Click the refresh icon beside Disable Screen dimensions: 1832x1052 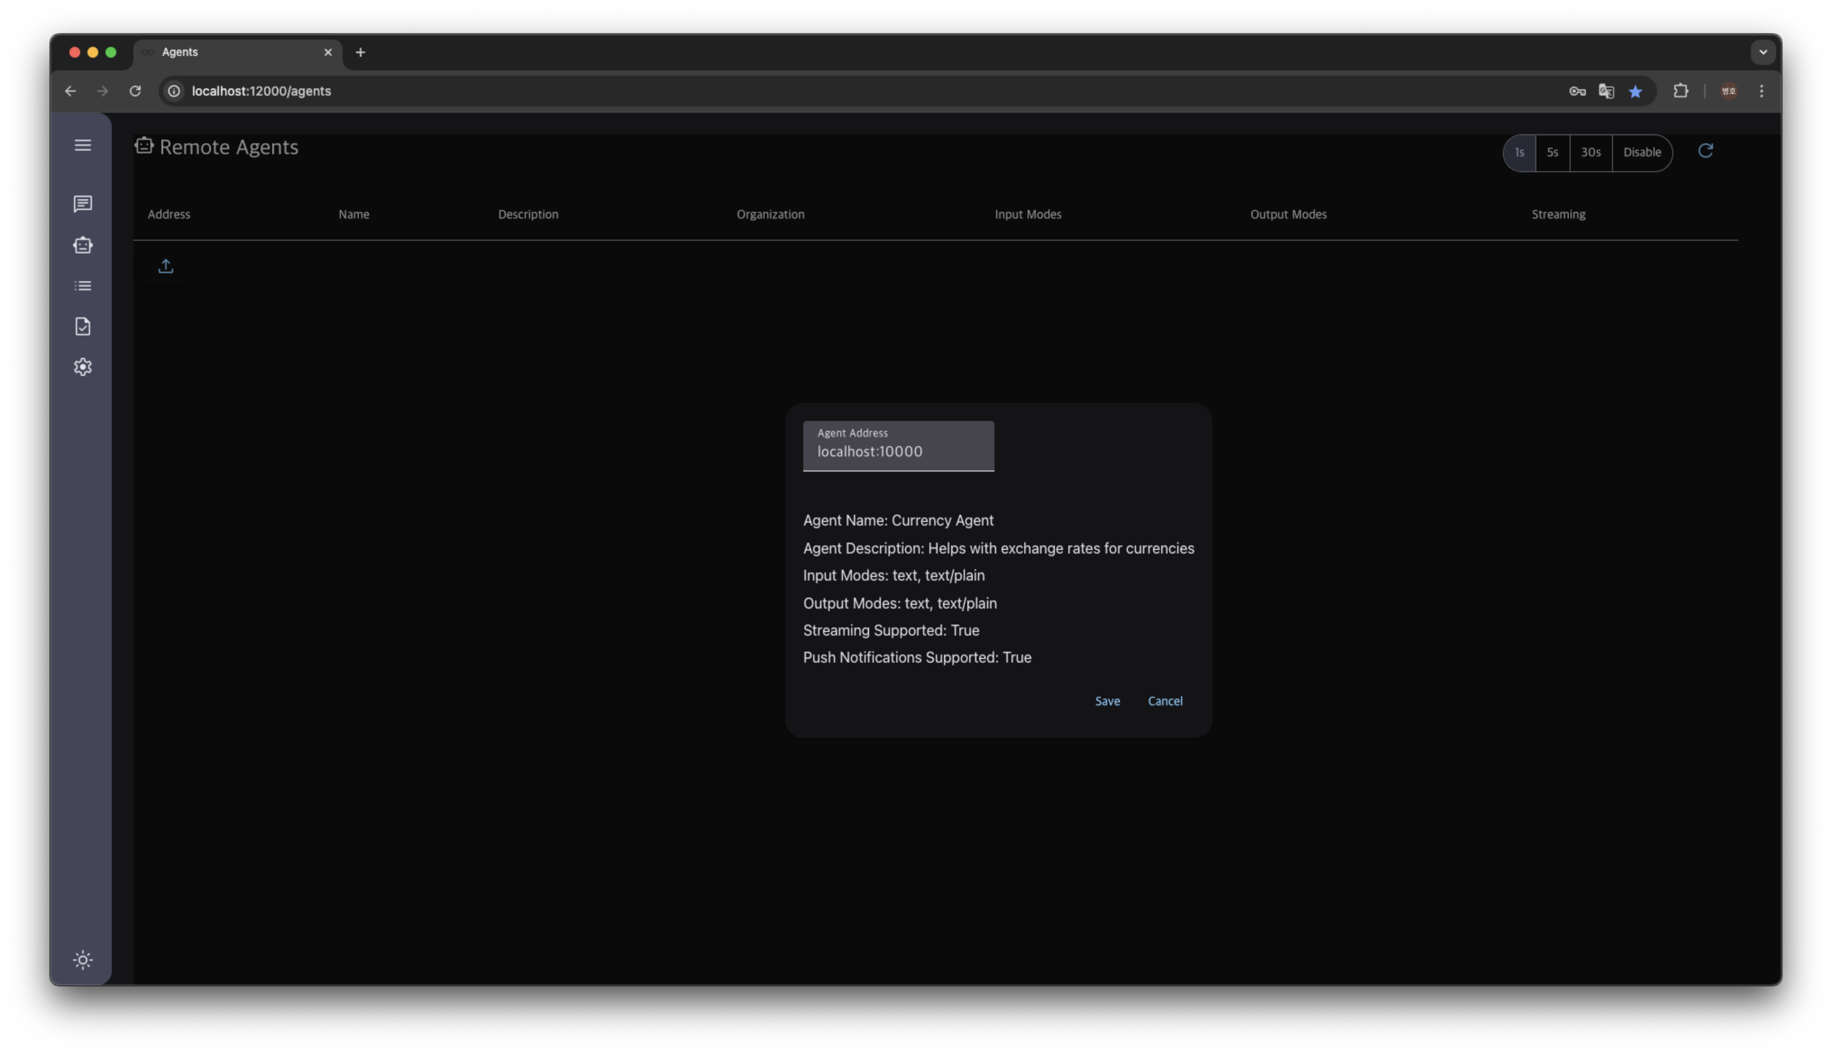click(1706, 151)
